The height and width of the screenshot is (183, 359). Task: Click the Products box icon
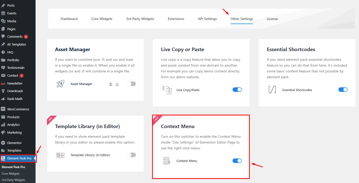(3, 117)
